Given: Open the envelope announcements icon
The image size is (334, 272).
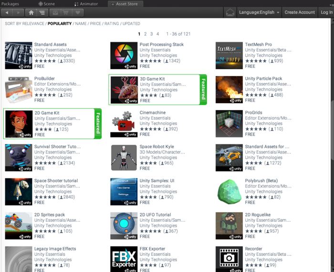Looking at the screenshot, I should click(230, 12).
